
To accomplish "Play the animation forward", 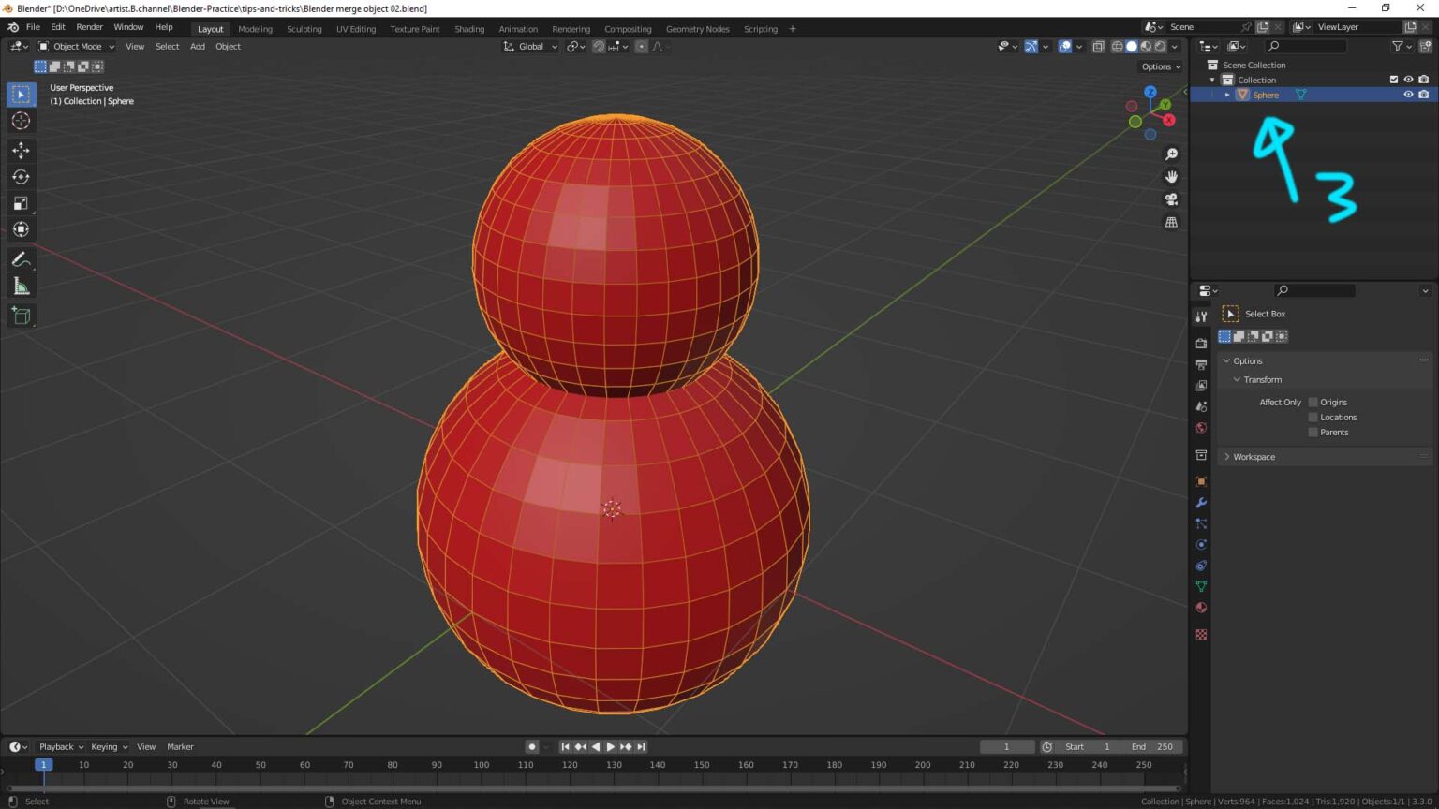I will pyautogui.click(x=611, y=746).
